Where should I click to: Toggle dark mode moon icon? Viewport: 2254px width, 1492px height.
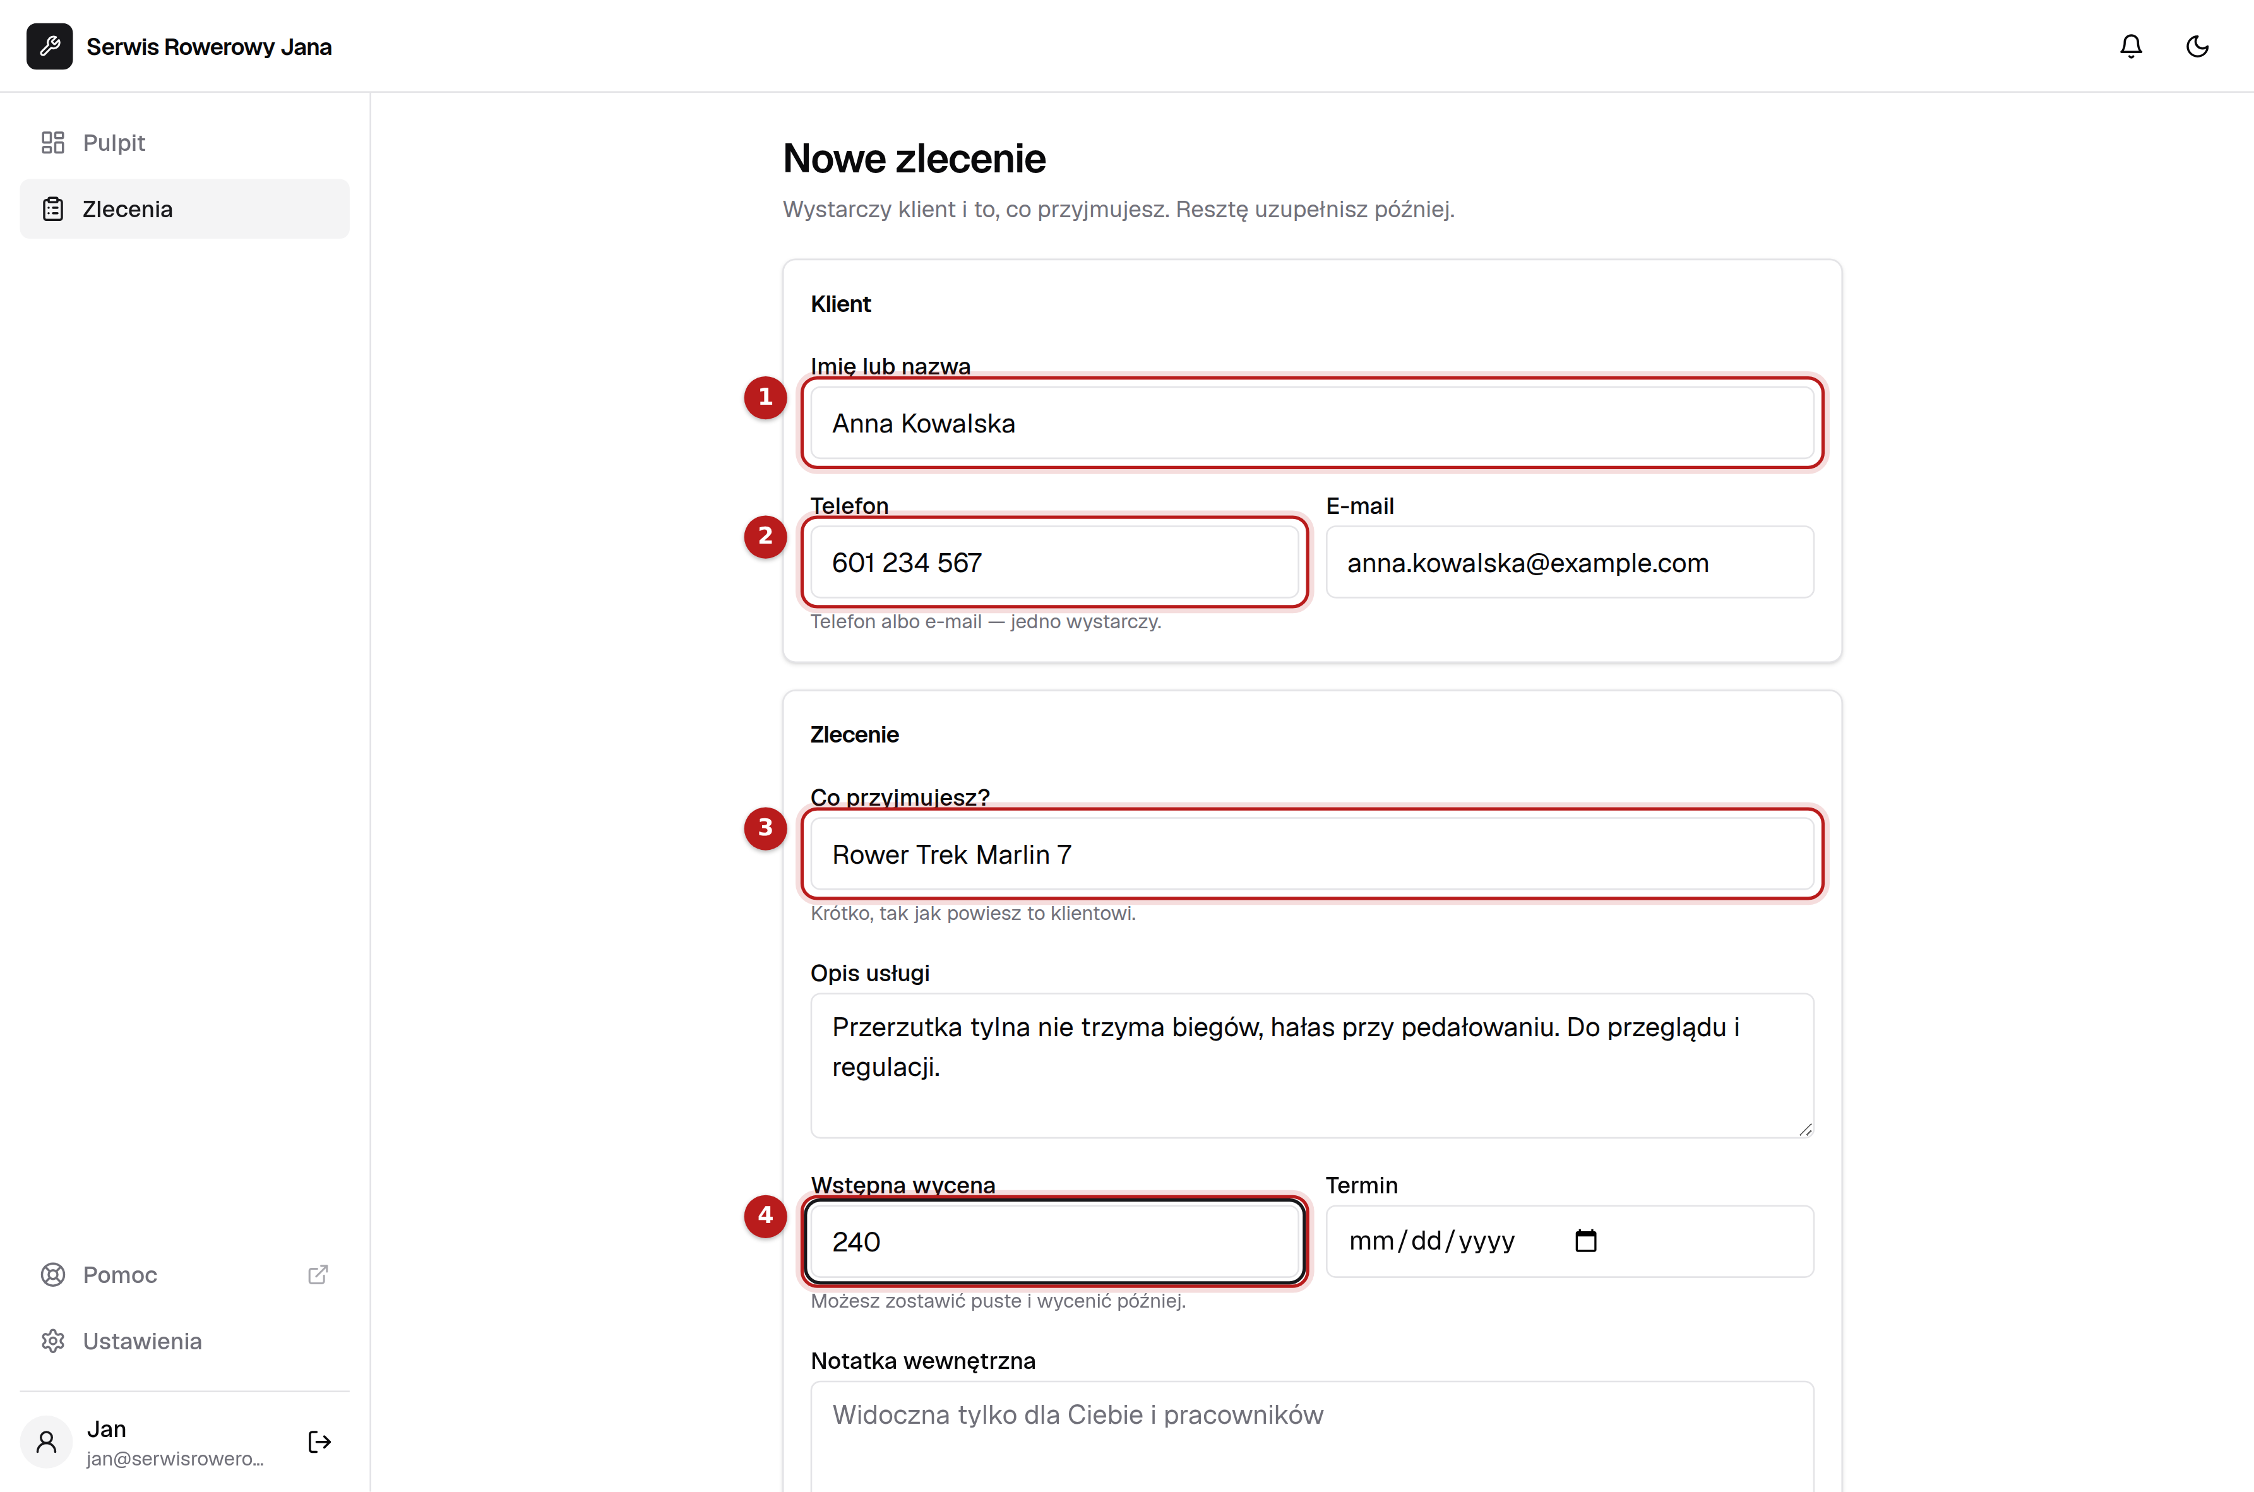2197,47
